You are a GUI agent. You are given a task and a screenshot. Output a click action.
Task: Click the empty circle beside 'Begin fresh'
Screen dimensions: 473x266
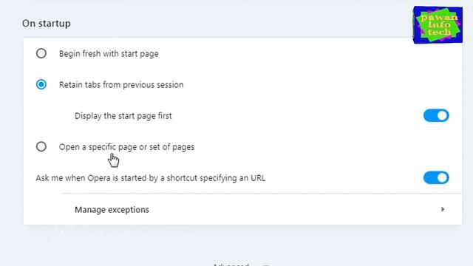(41, 53)
